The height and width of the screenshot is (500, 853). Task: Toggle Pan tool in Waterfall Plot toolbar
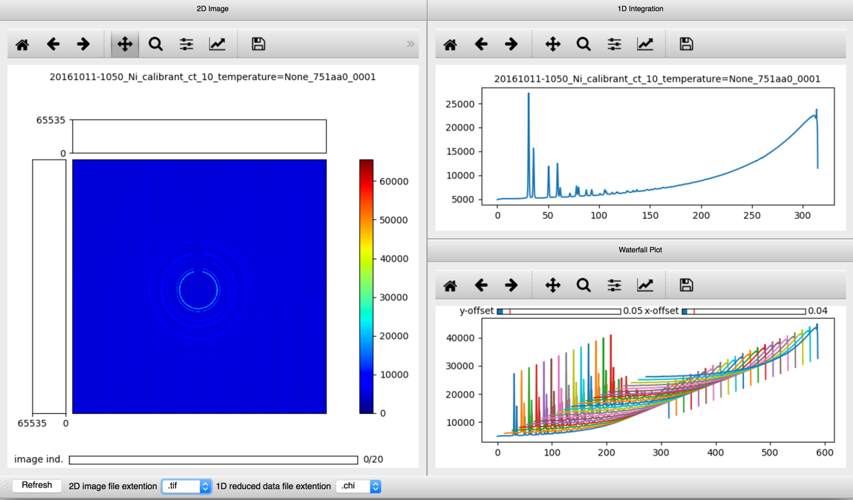(x=553, y=286)
